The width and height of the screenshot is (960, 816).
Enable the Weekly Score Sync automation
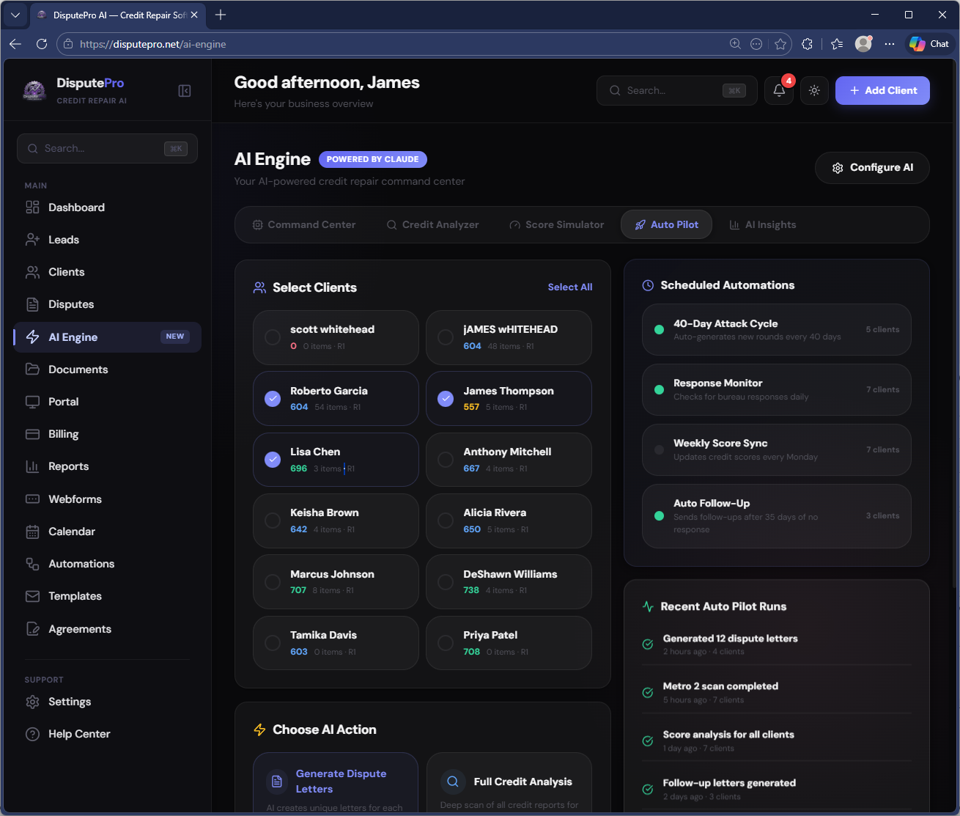coord(659,450)
